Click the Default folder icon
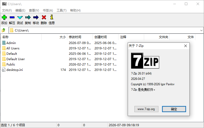The height and width of the screenshot is (128, 204). [4, 54]
